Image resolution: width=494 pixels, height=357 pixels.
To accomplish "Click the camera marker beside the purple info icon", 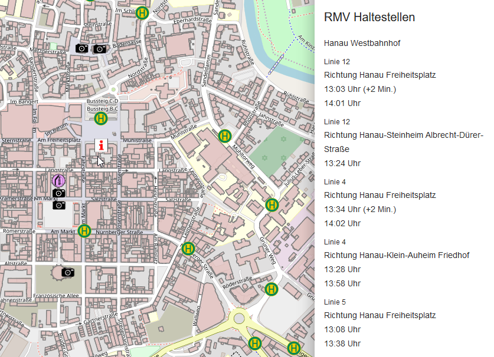I will 59,193.
